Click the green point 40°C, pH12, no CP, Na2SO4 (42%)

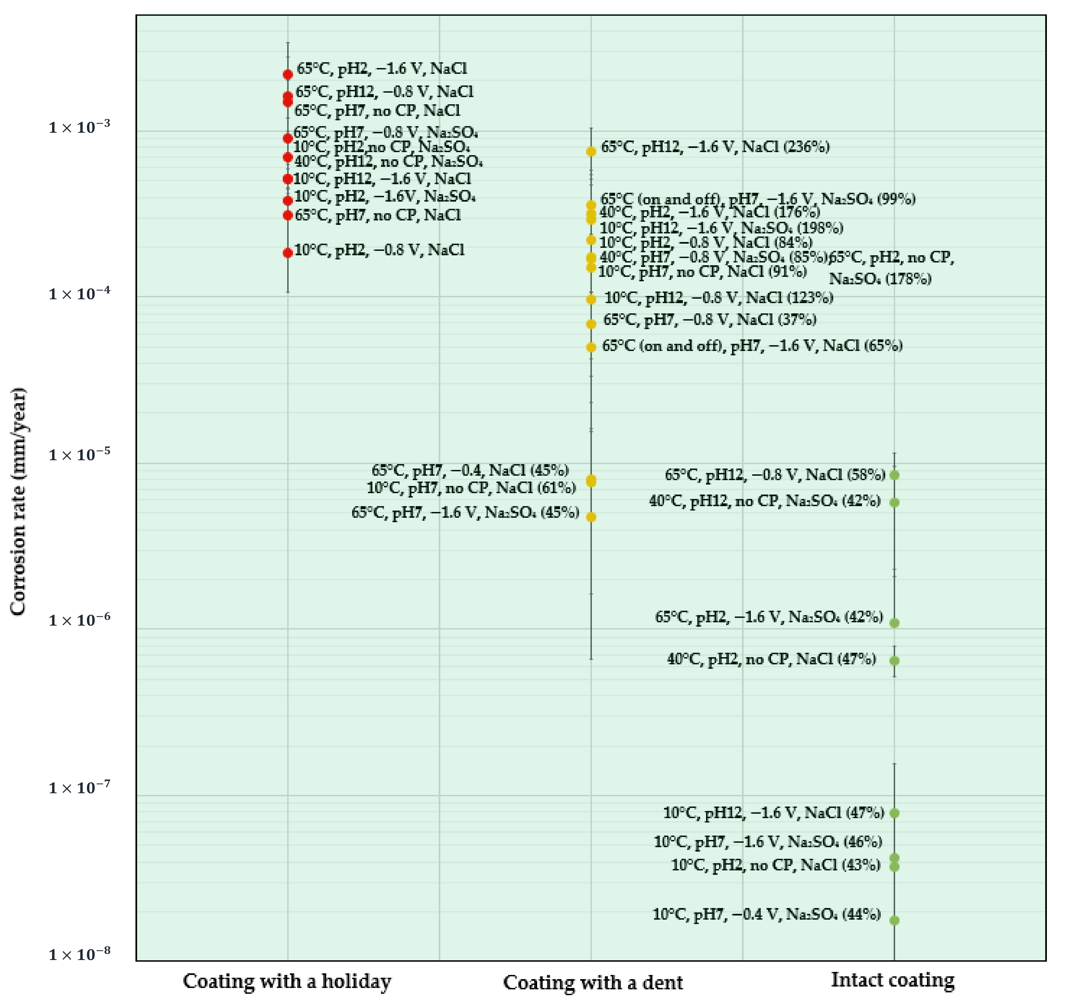(894, 503)
